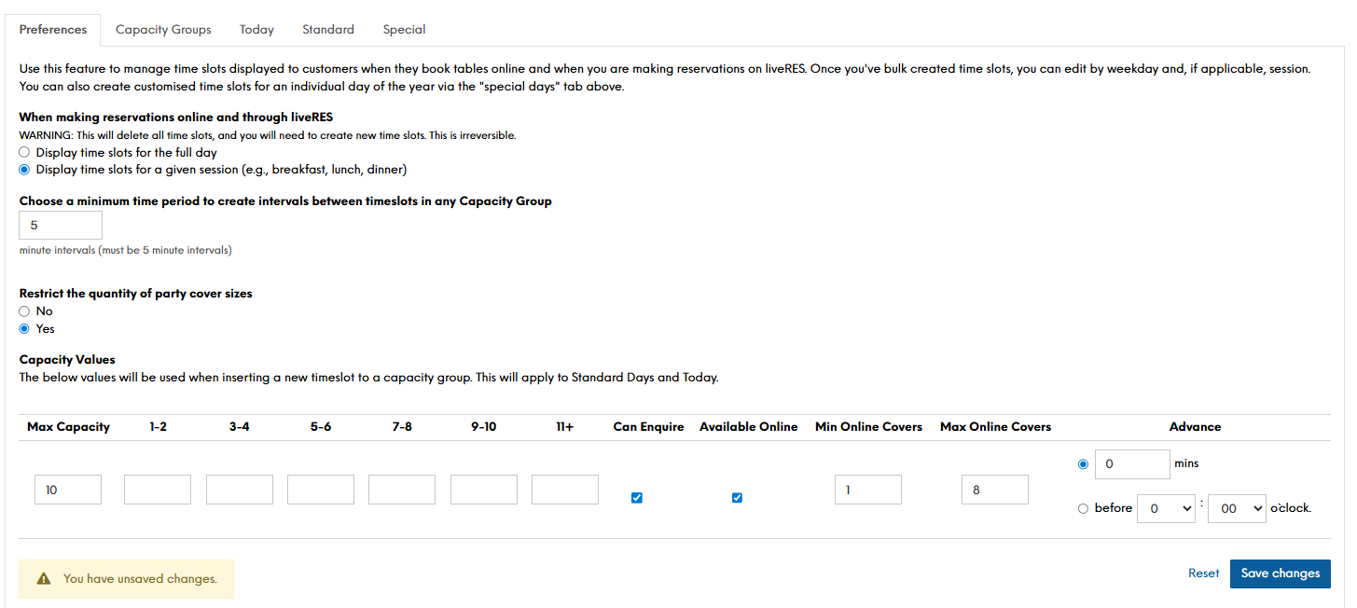The height and width of the screenshot is (608, 1357).
Task: Open the Advance hour dropdown
Action: click(x=1166, y=508)
